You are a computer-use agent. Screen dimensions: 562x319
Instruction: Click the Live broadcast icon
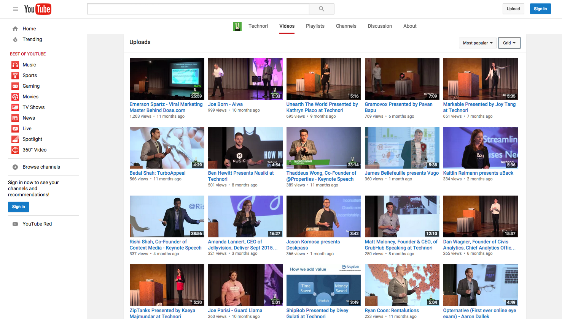click(x=15, y=129)
